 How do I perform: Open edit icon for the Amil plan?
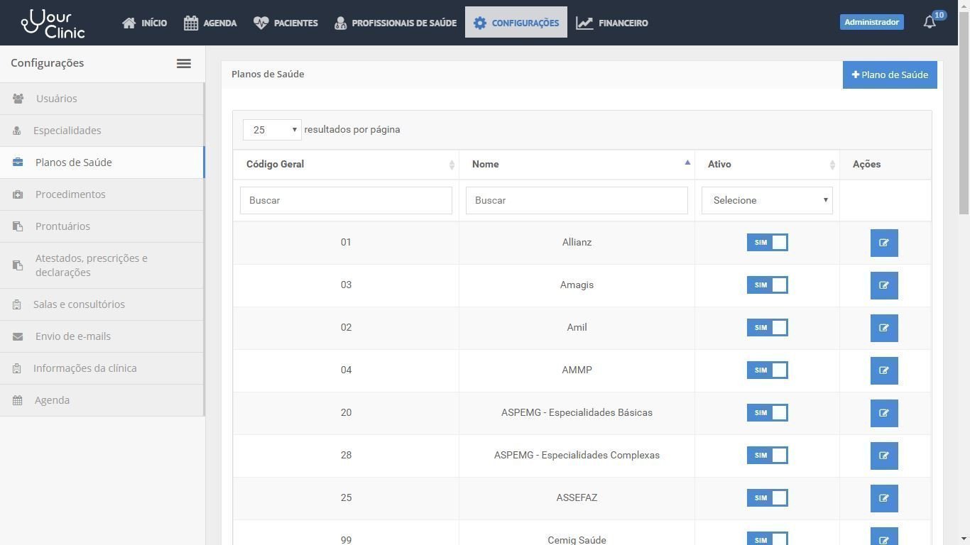coord(884,328)
